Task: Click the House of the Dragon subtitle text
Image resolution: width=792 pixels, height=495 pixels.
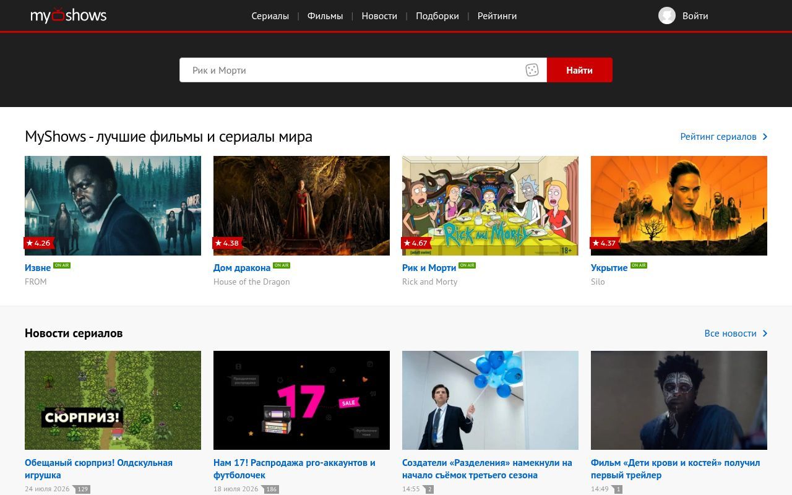Action: click(x=252, y=282)
